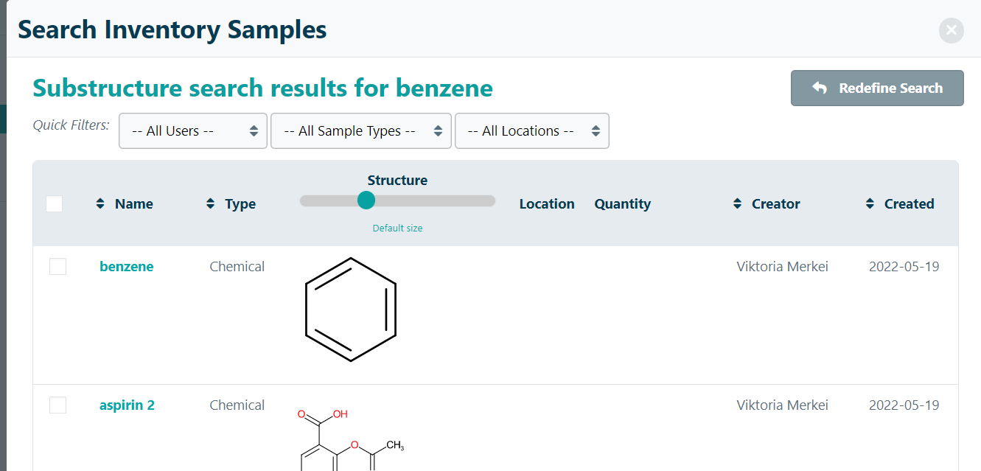
Task: Open the All Sample Types dropdown
Action: click(360, 131)
